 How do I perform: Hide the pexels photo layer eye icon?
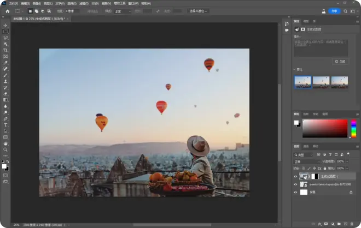click(x=295, y=184)
